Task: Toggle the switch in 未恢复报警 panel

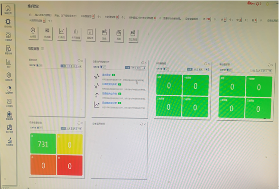Action: [166, 69]
